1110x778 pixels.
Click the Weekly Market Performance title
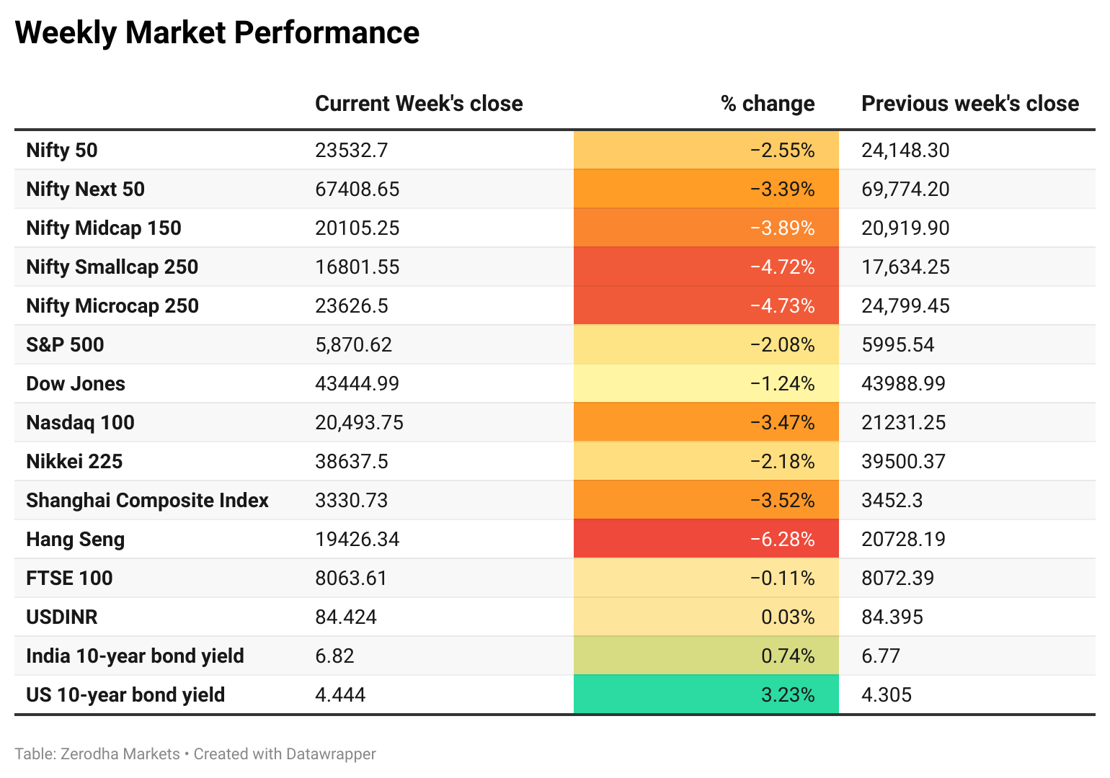pos(217,33)
